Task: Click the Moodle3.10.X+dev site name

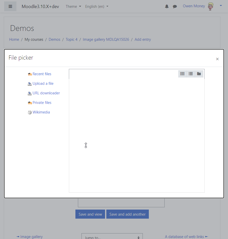Action: [x=40, y=7]
